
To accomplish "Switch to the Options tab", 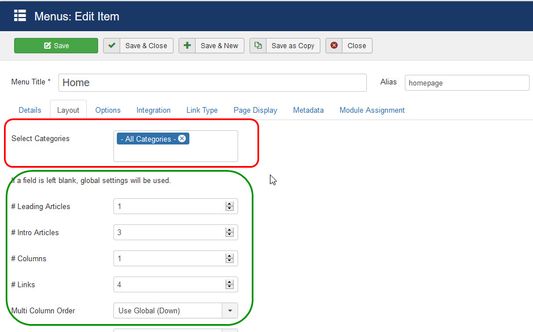I will [x=108, y=110].
